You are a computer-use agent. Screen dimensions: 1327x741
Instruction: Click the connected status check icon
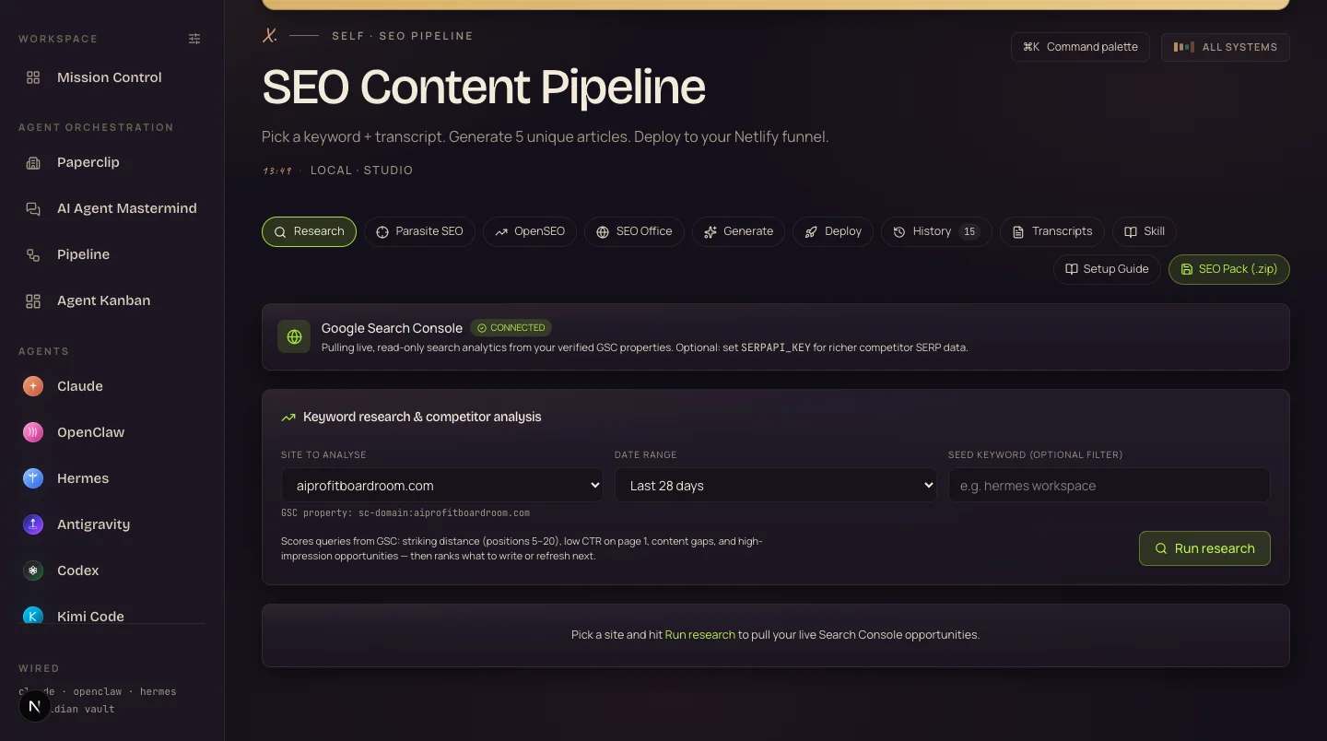pos(482,328)
